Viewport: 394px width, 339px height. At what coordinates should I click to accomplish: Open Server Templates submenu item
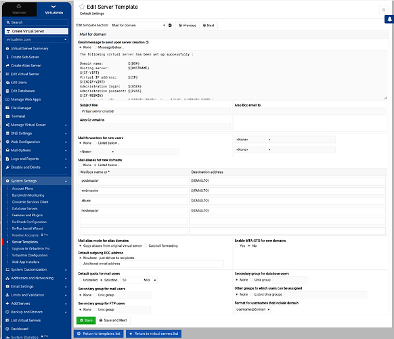coord(25,242)
